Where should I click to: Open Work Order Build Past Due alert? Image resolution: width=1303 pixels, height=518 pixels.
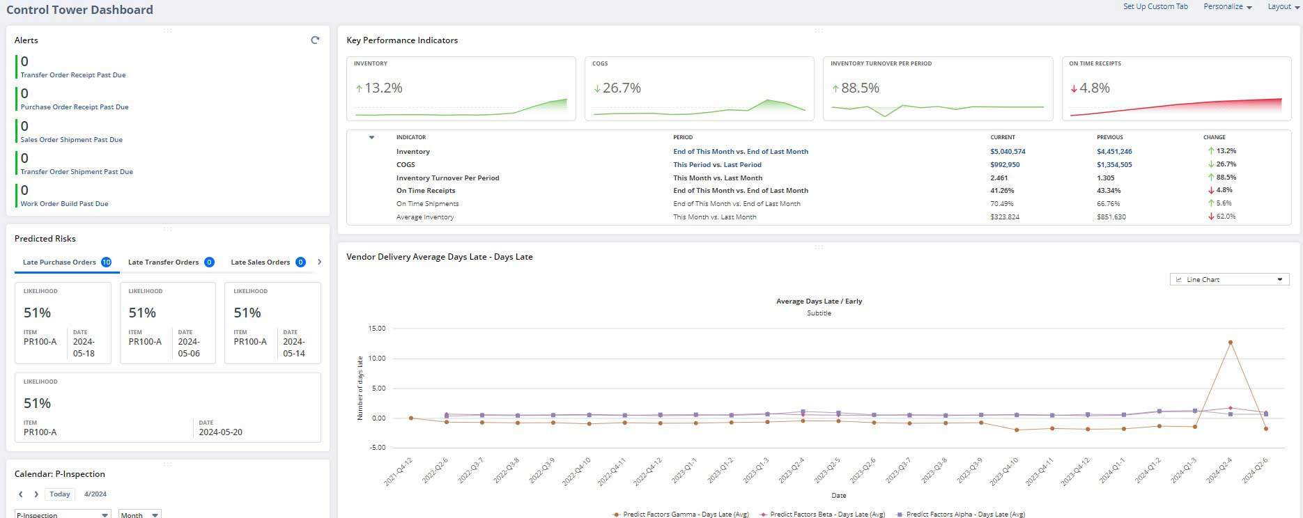click(x=64, y=204)
